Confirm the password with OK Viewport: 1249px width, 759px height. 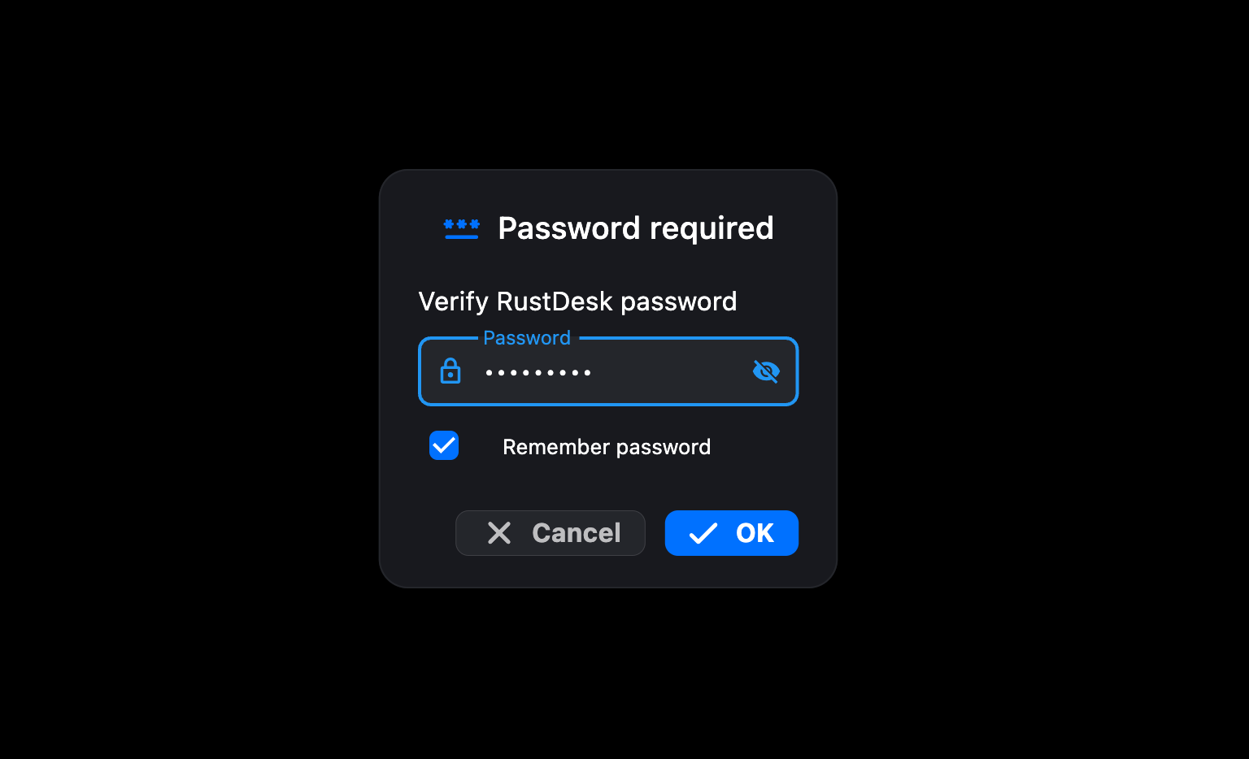[x=732, y=533]
